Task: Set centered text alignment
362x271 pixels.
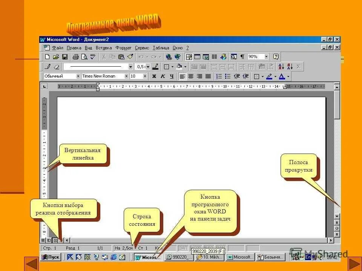Action: coord(191,76)
